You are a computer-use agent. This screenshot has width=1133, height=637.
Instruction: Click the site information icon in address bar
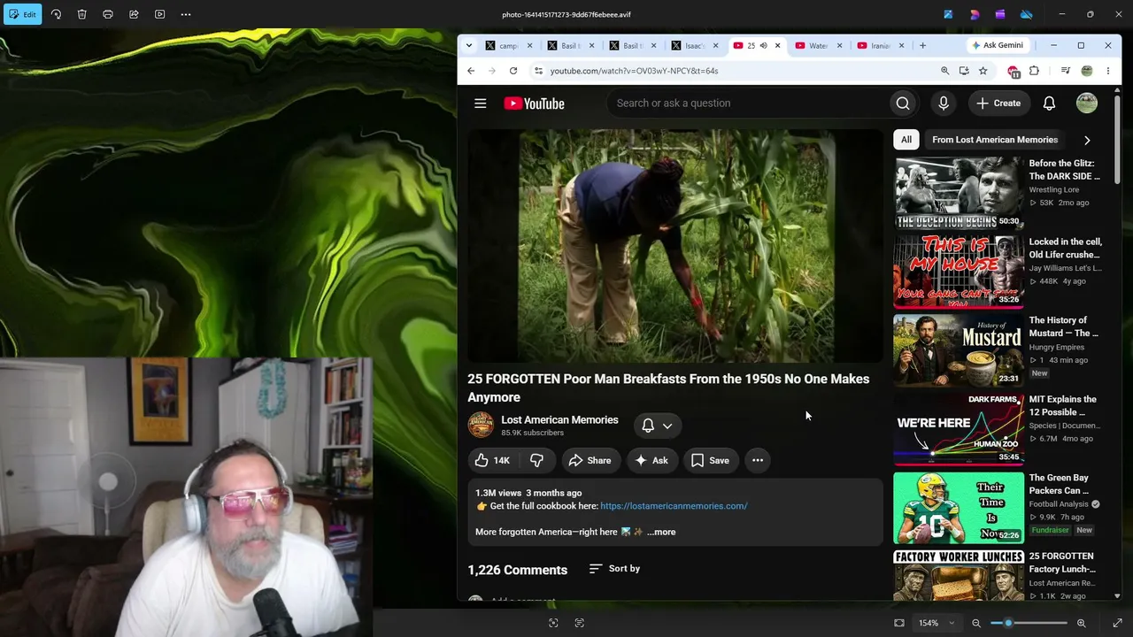[x=537, y=71]
